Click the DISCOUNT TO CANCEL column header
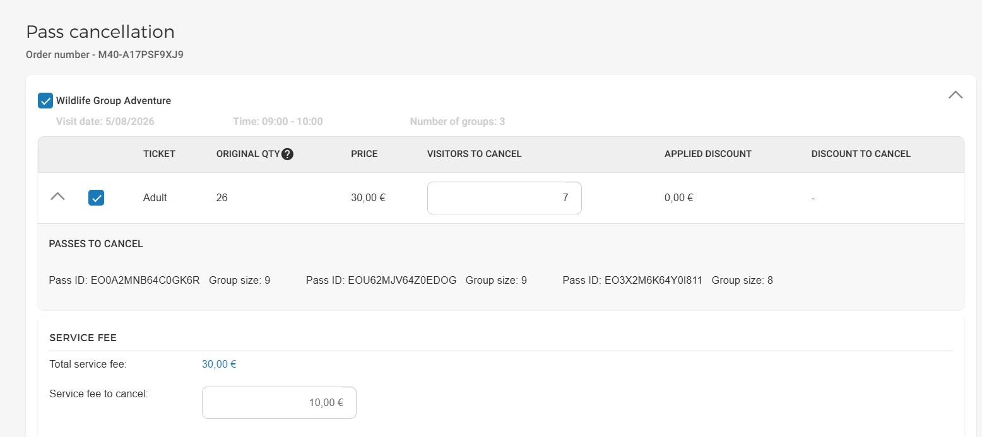 [861, 154]
